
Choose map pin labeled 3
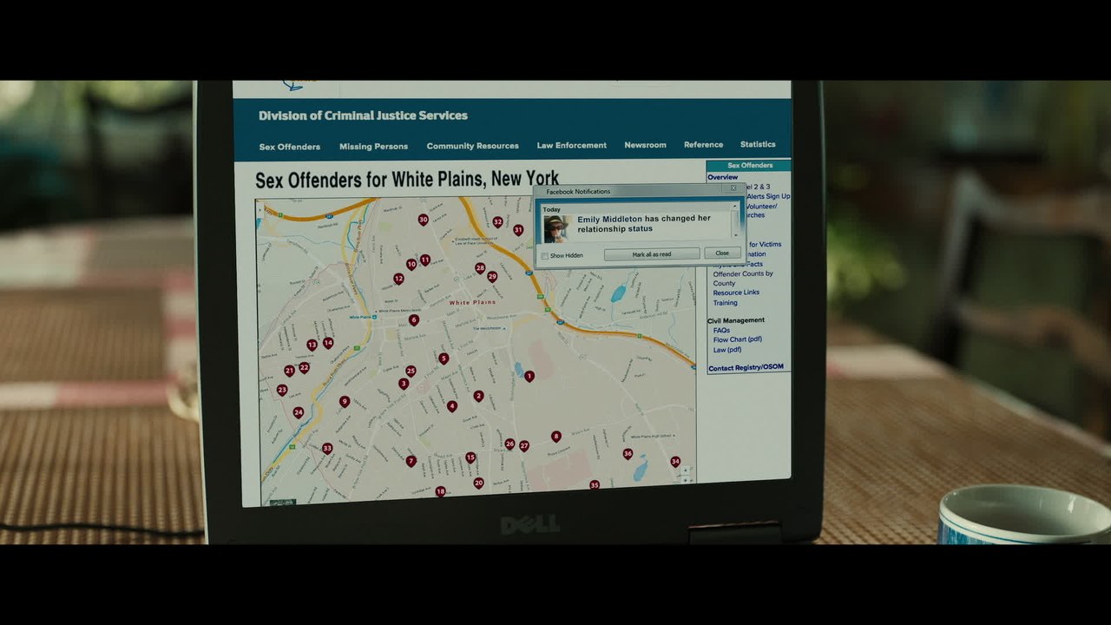[x=404, y=383]
